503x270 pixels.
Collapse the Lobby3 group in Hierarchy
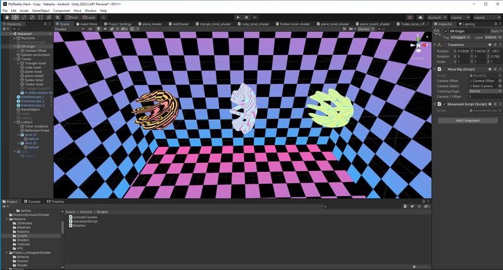point(14,122)
